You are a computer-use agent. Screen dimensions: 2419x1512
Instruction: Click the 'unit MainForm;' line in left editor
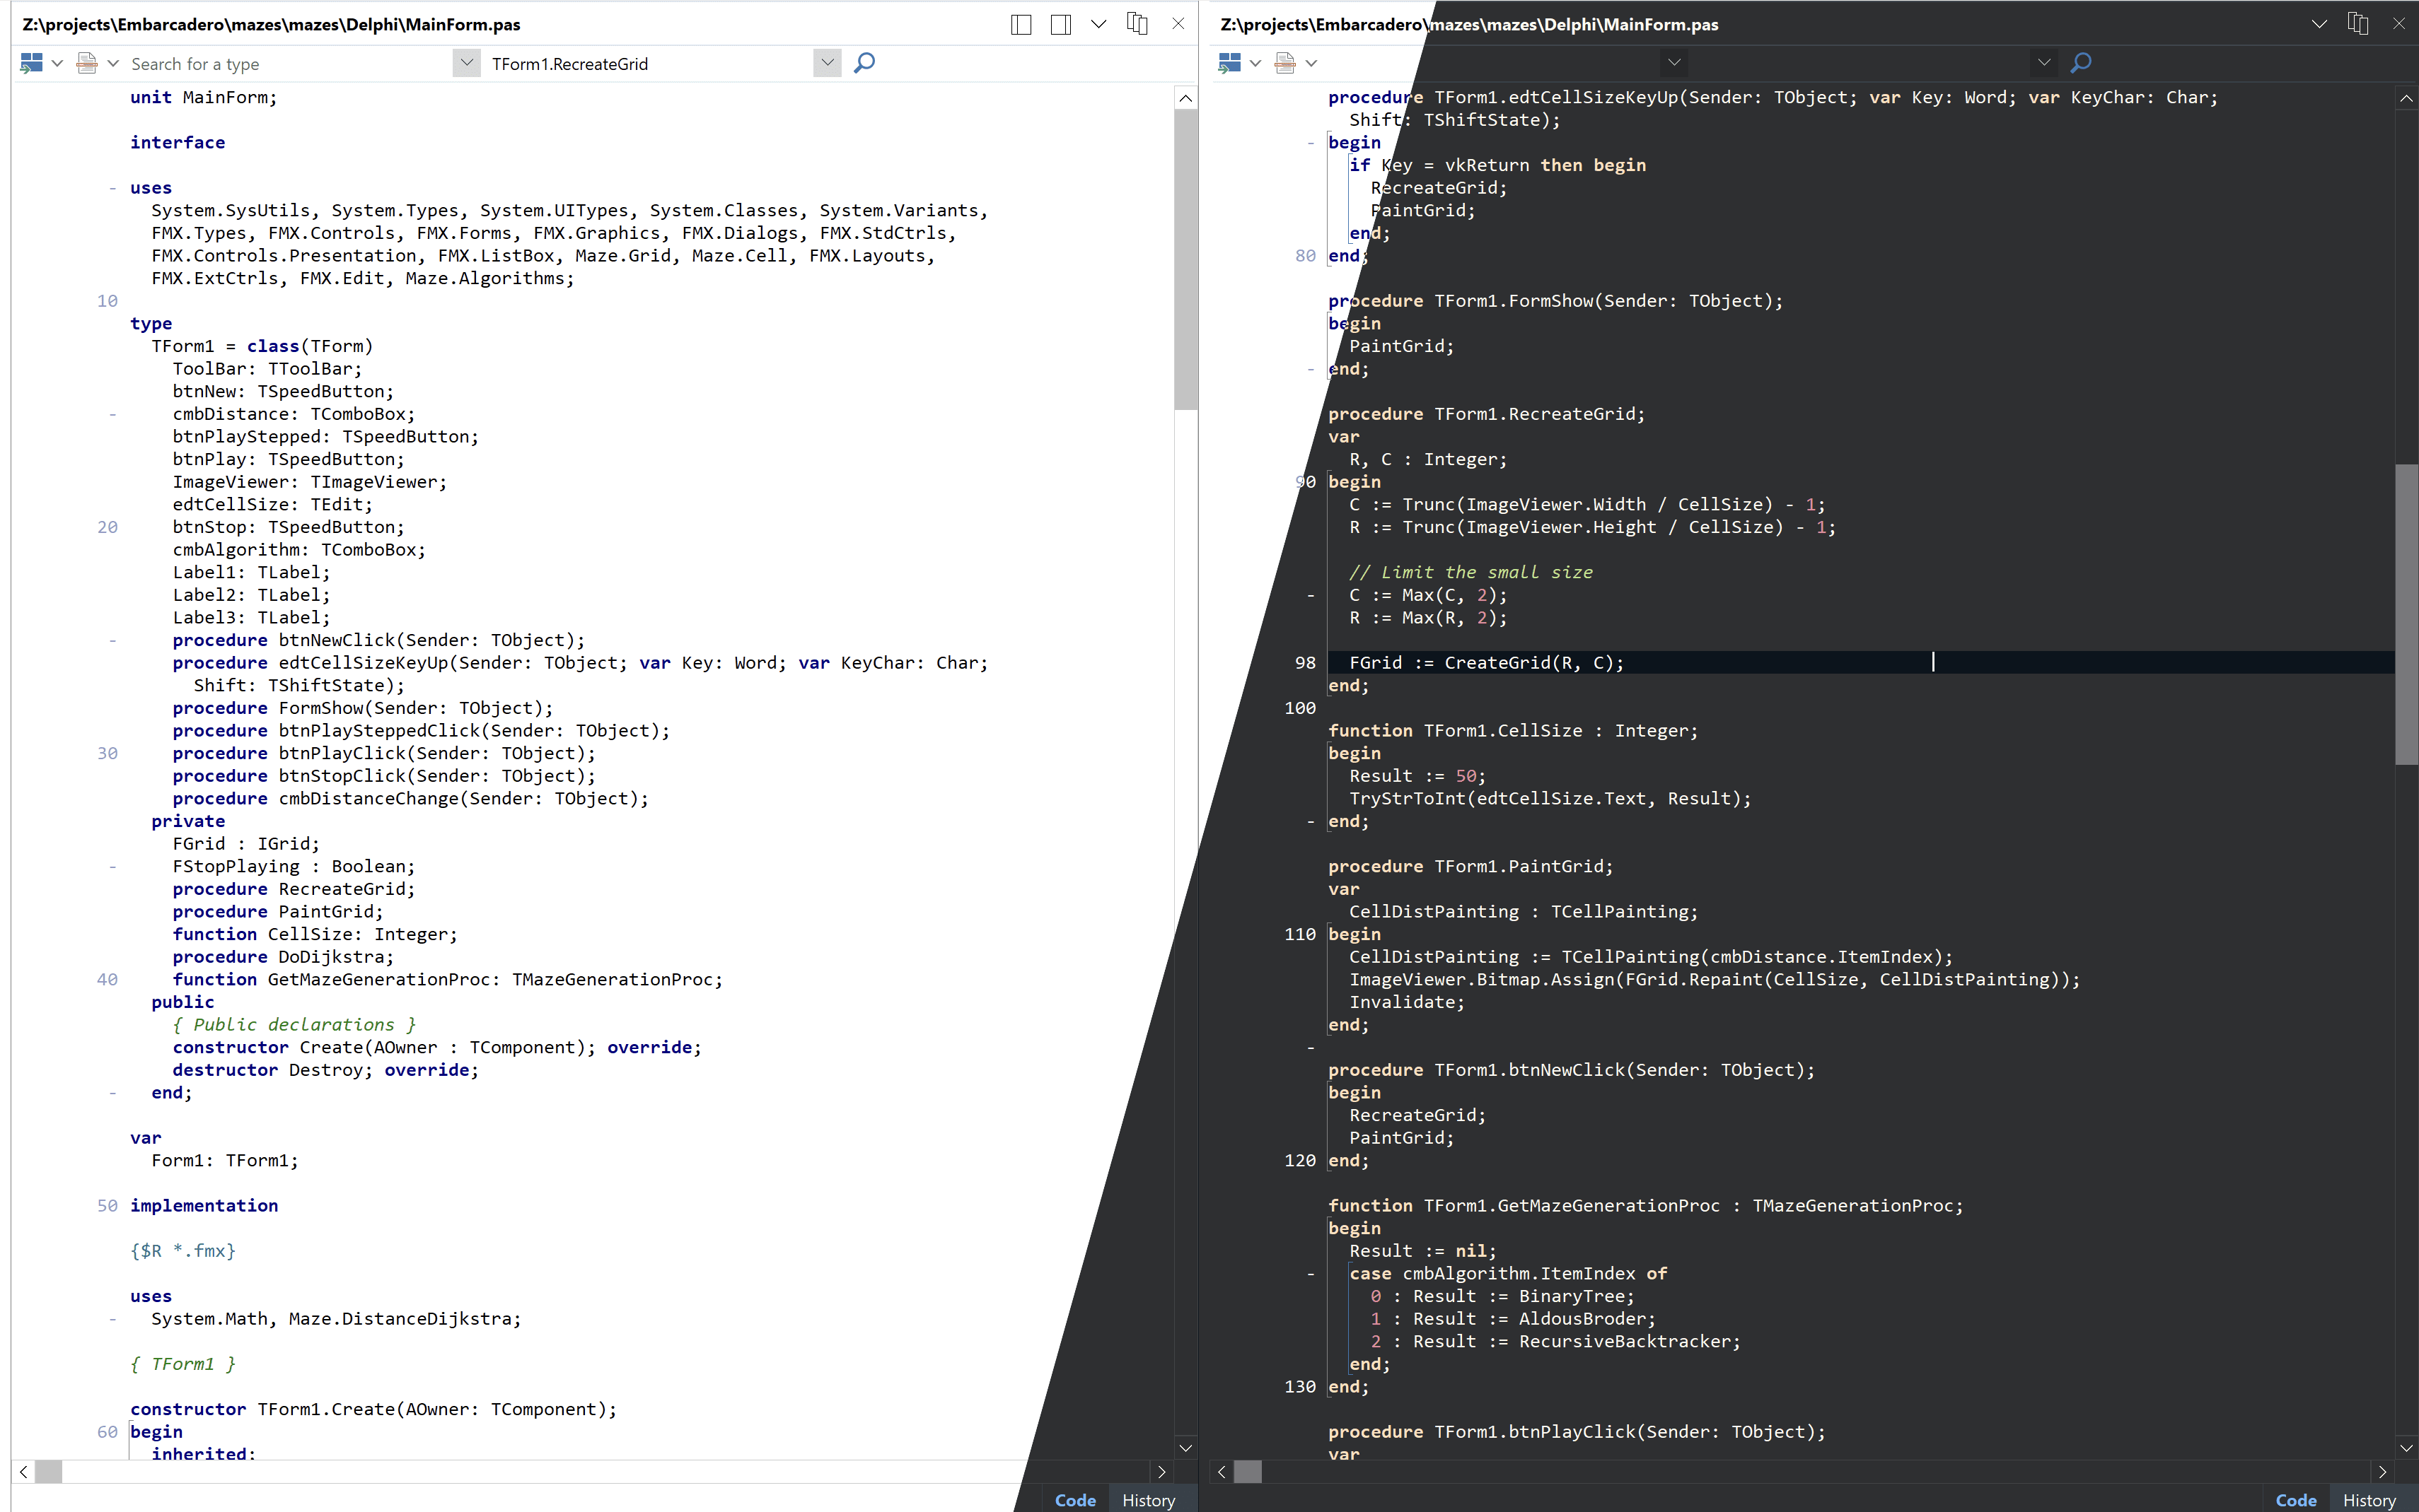coord(203,97)
